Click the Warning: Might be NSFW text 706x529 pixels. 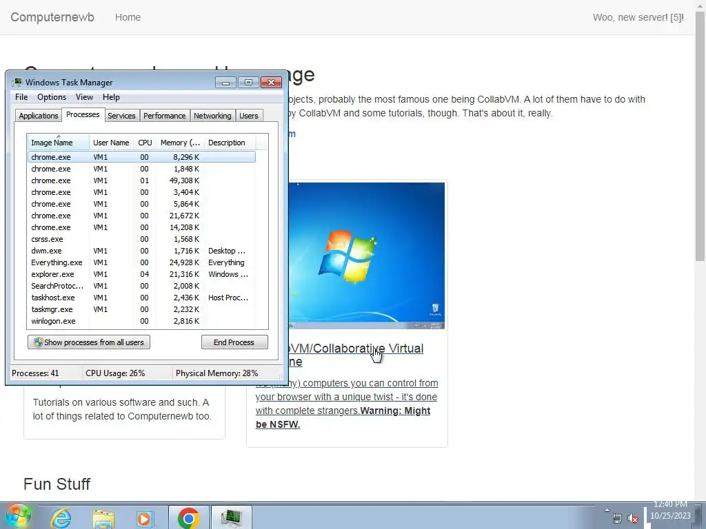[x=343, y=417]
